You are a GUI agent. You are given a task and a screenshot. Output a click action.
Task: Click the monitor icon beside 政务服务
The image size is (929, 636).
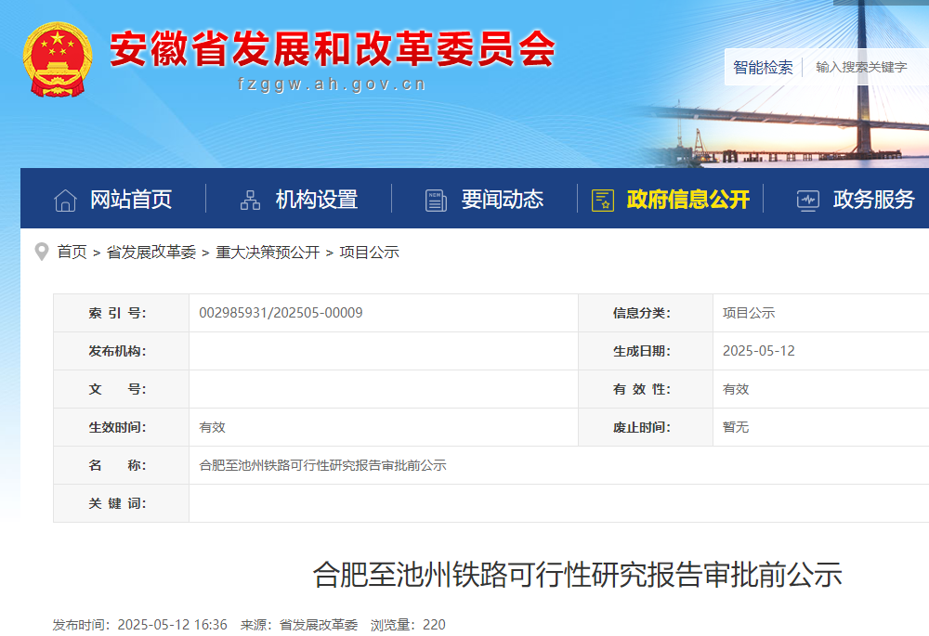(x=807, y=200)
